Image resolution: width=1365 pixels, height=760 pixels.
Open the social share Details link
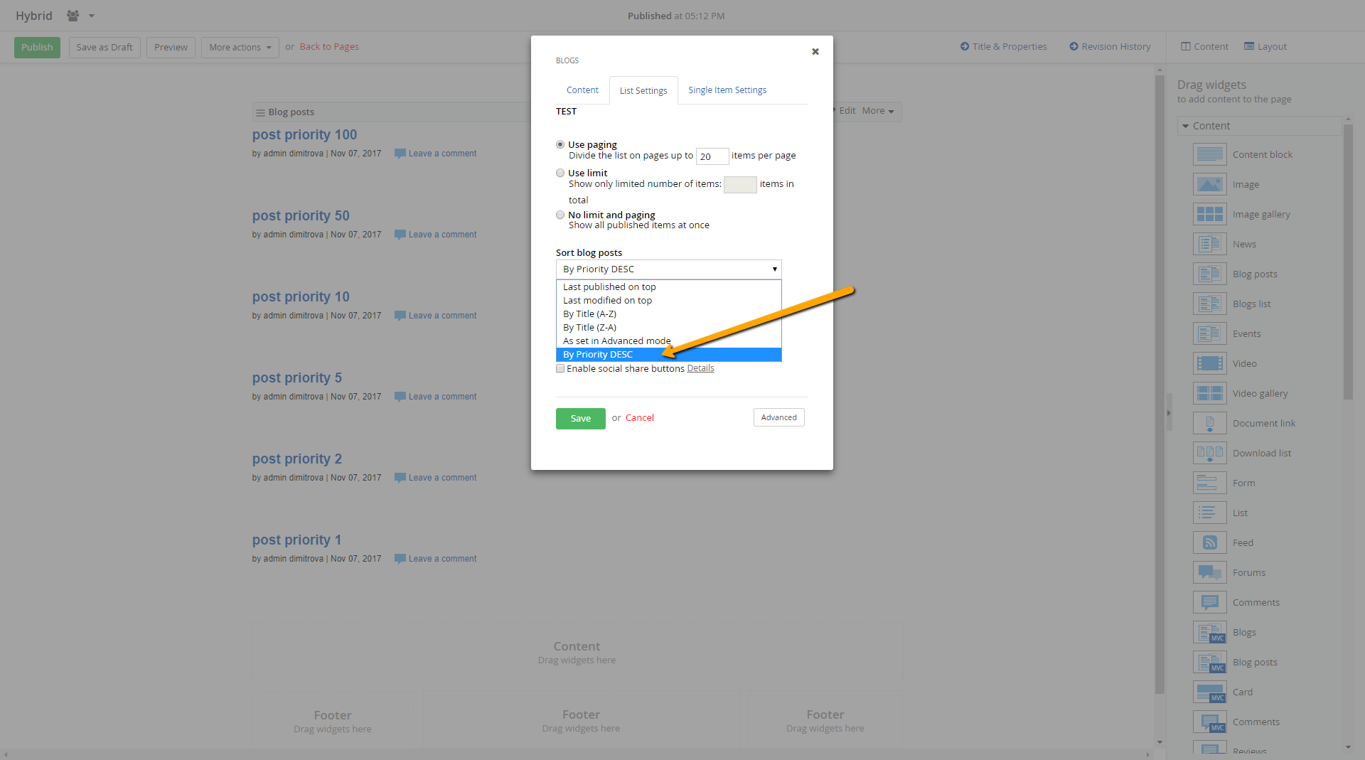click(x=700, y=368)
